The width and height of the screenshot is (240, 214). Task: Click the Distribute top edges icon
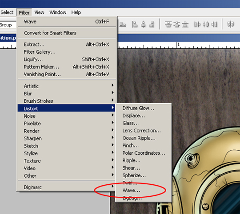coord(168,24)
